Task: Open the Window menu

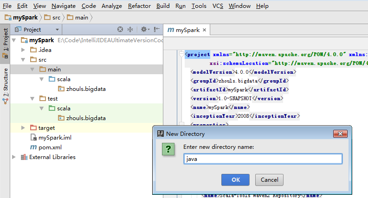Action: coord(239,6)
